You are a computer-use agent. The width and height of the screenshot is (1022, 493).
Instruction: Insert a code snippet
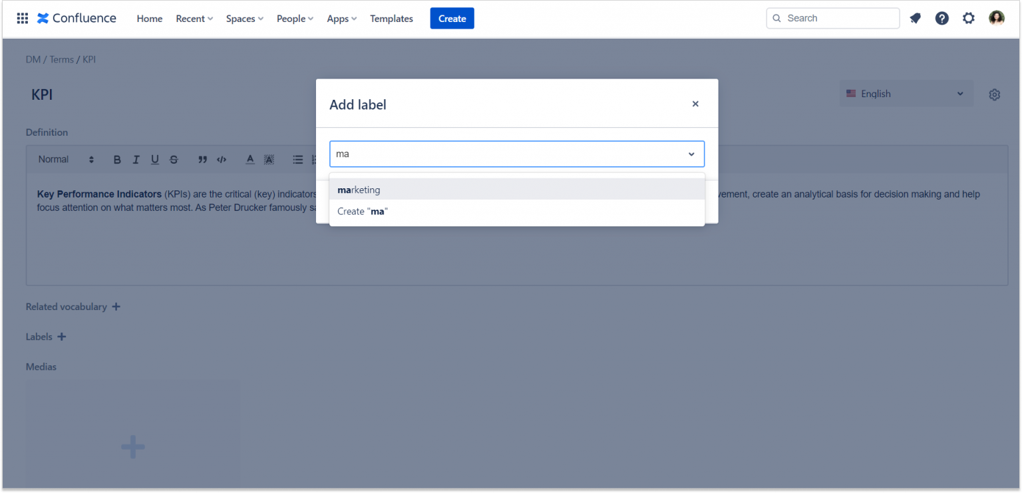pyautogui.click(x=222, y=159)
